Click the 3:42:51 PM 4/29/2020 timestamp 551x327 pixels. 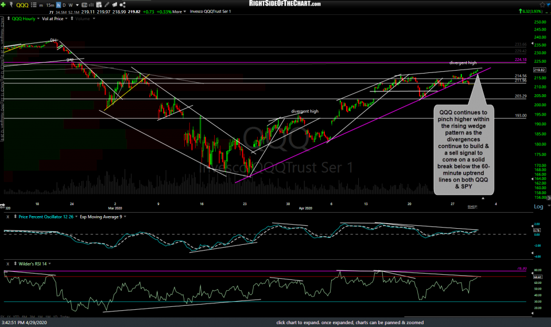pos(24,322)
